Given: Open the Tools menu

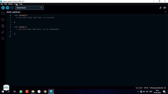Looking at the screenshot, I should 16,4.
